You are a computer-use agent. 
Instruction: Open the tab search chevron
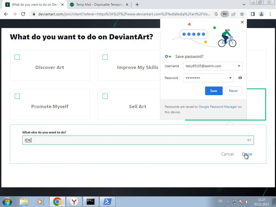pyautogui.click(x=244, y=5)
